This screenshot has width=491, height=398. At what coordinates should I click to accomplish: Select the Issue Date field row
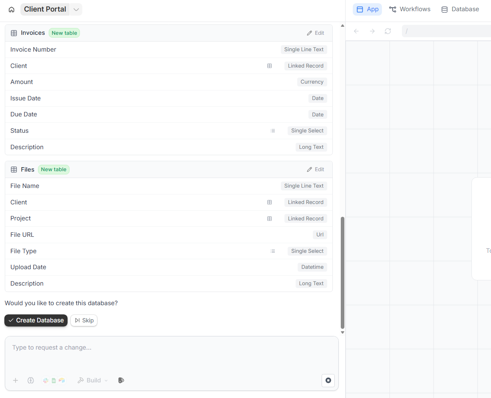pos(169,98)
